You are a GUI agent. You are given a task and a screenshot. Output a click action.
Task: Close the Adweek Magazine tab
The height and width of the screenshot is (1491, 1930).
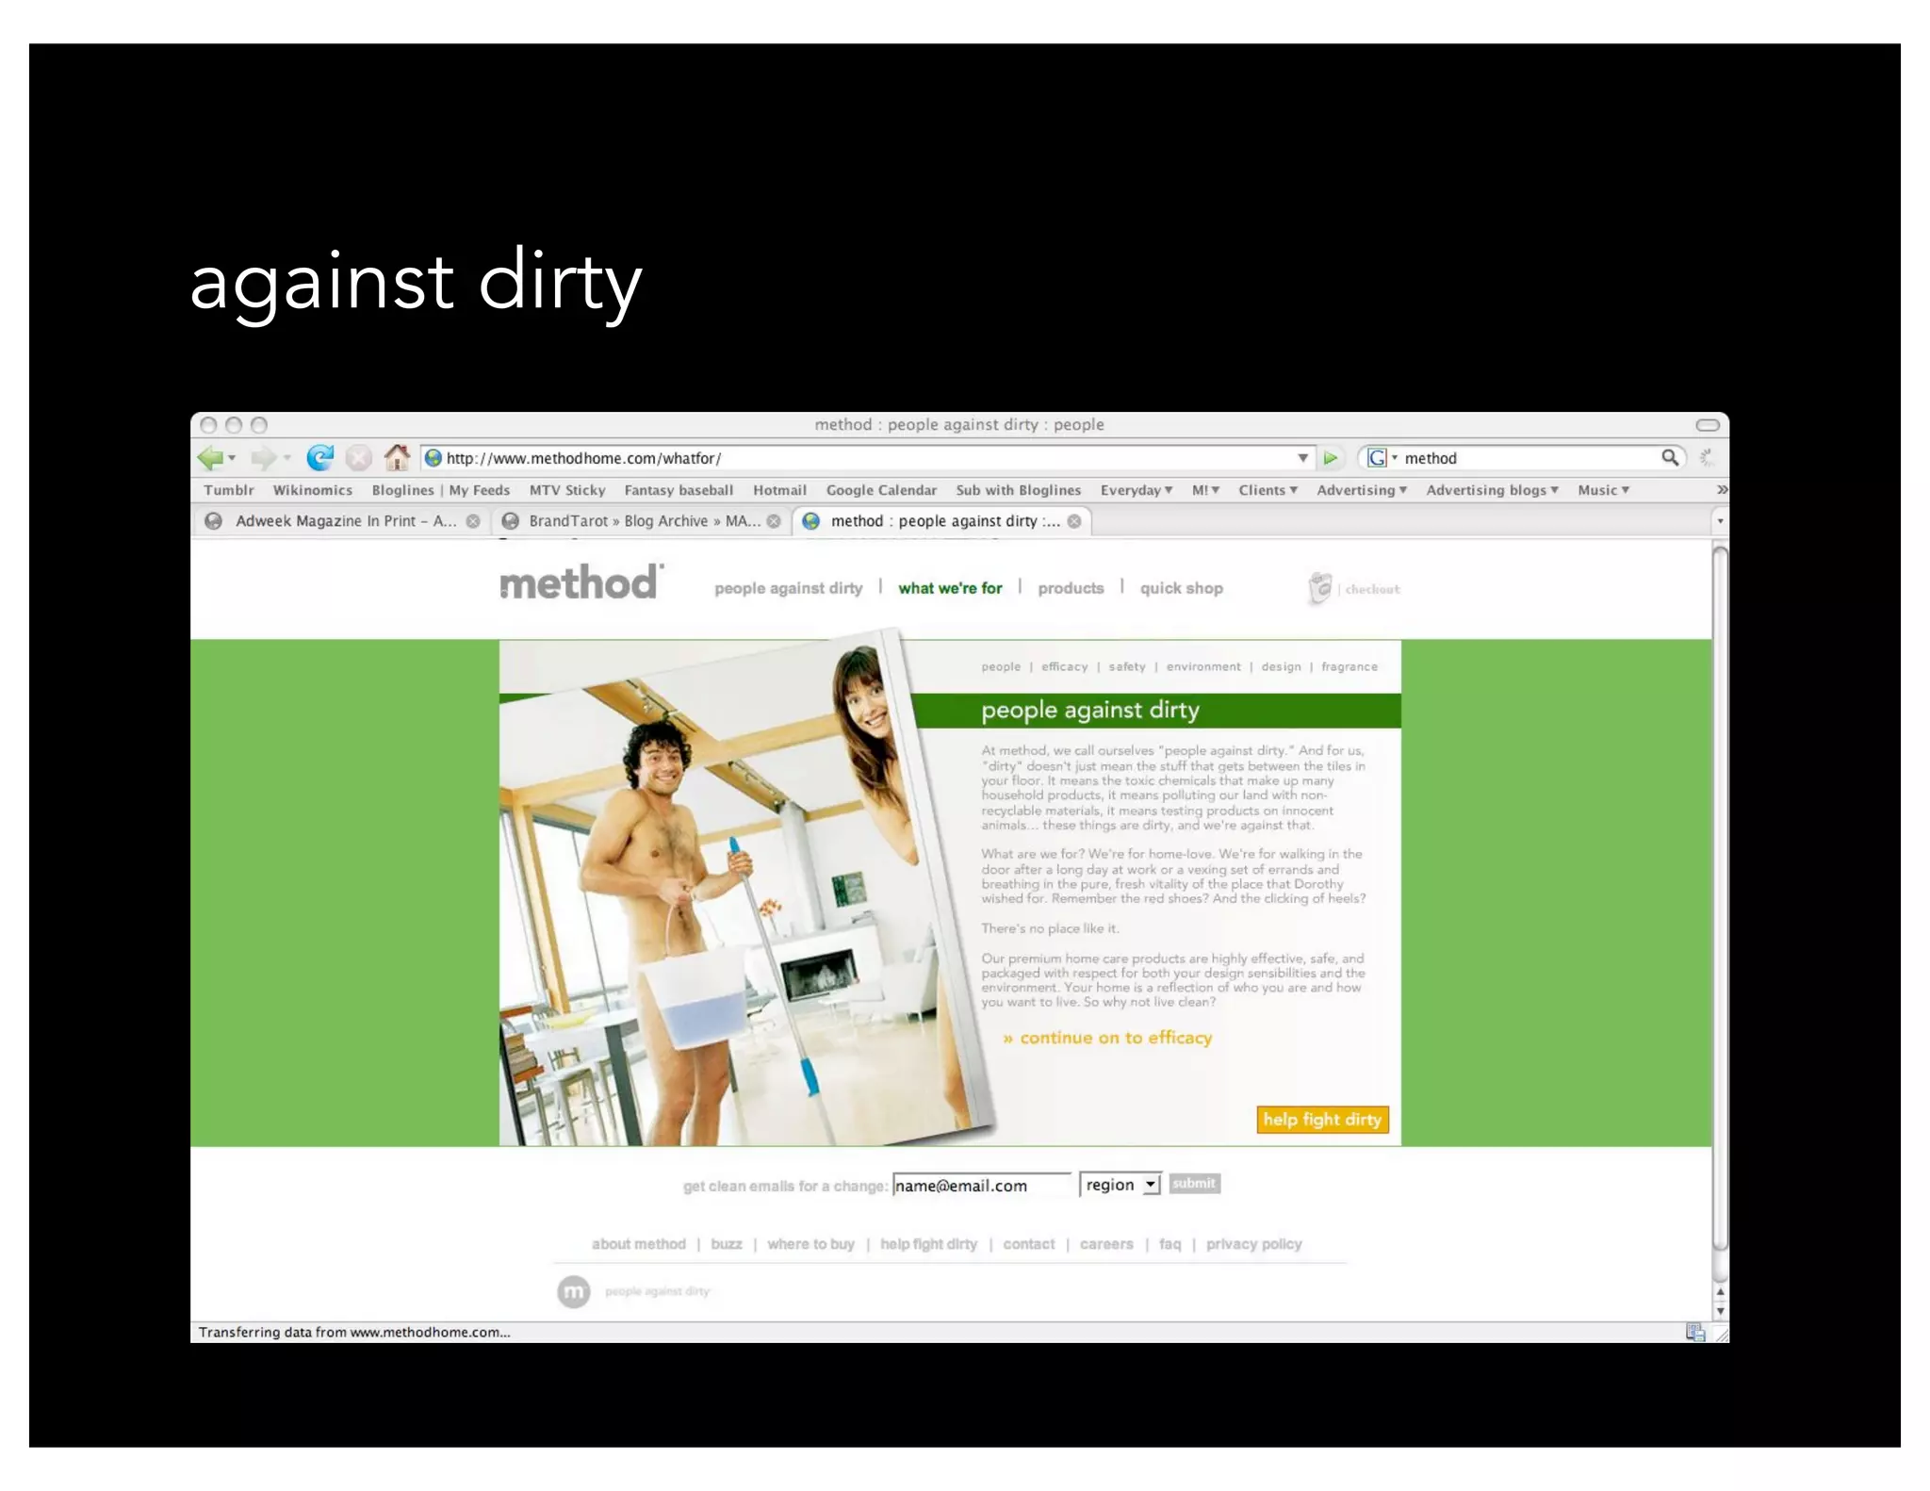473,521
